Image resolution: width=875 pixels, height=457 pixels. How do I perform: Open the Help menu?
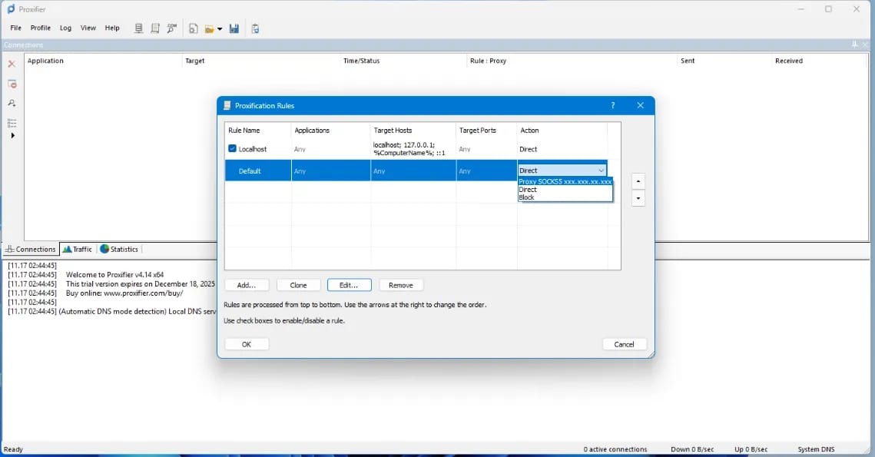[112, 28]
